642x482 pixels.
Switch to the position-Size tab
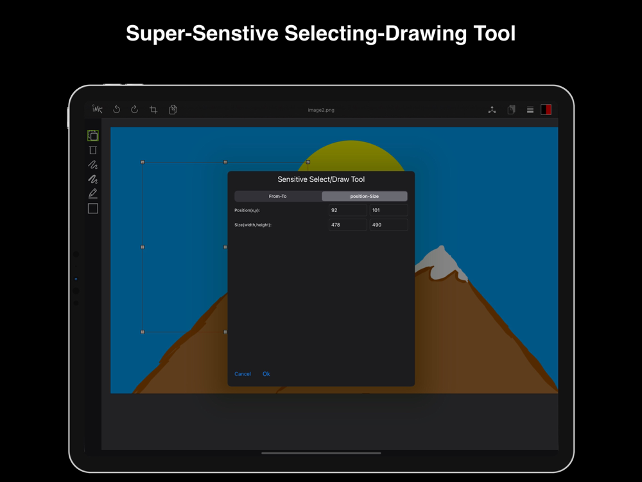tap(365, 196)
